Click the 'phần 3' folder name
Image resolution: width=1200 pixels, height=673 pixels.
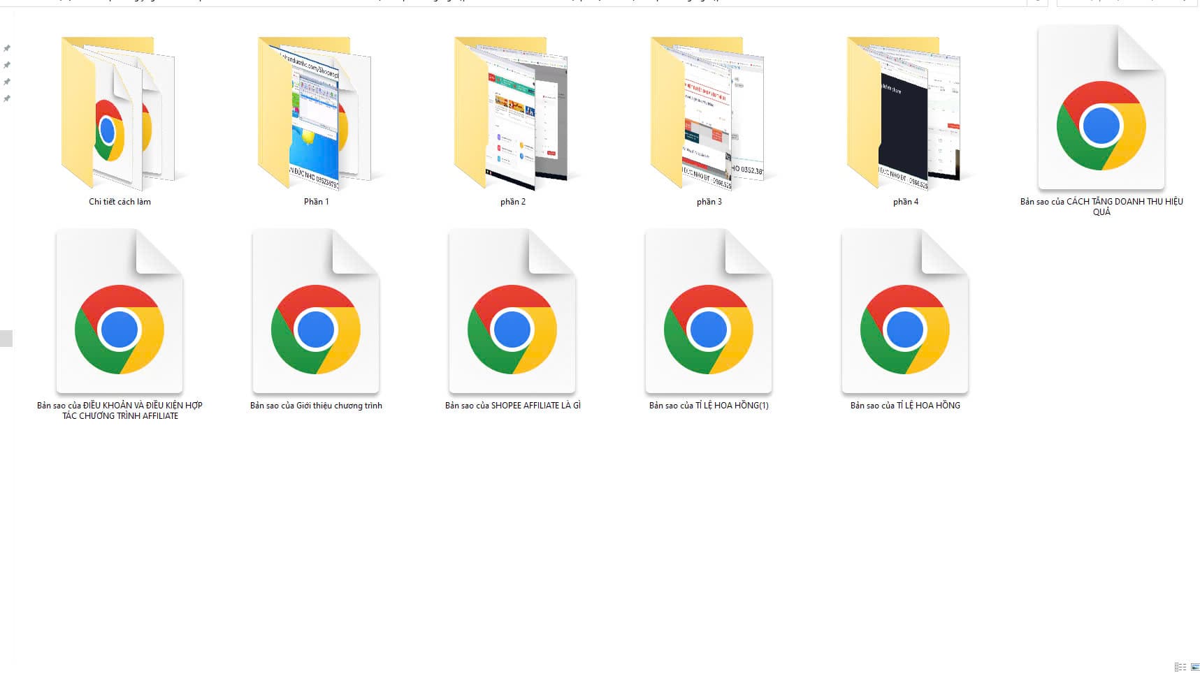pos(709,202)
